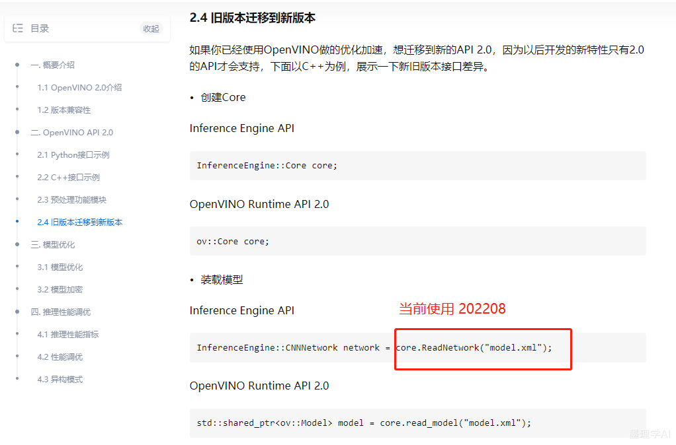Click first Inference Engine API subheading under 创建Core

point(242,128)
